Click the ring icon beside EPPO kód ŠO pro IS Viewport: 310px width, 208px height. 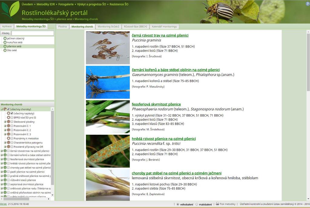coord(8,117)
